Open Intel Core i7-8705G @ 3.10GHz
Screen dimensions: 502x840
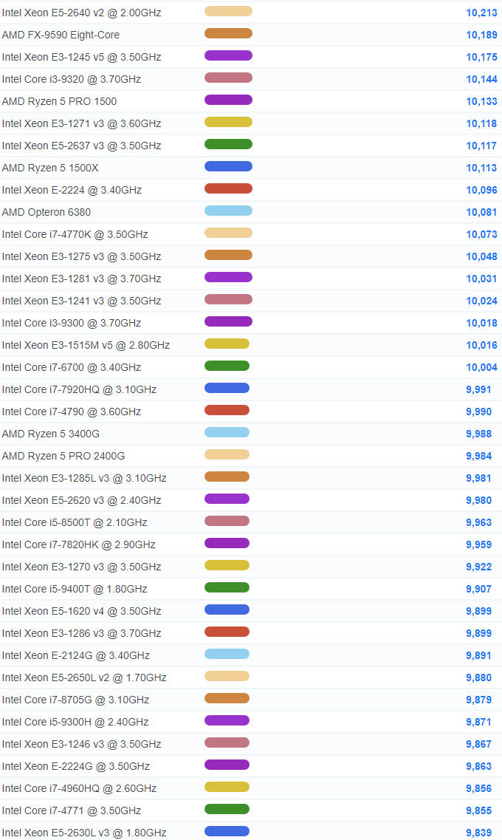click(75, 700)
